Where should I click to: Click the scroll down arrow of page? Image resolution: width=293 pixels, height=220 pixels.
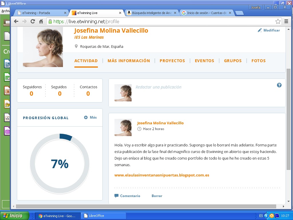[x=288, y=201]
